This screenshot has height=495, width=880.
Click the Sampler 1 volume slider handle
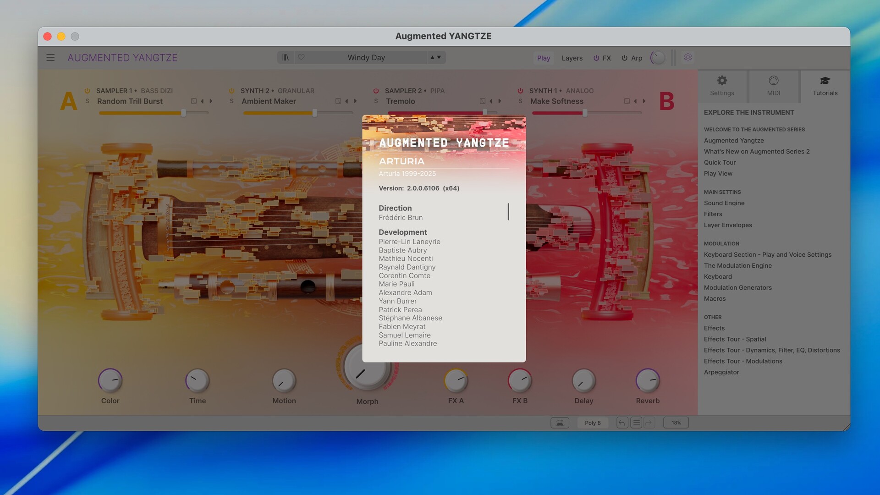[x=183, y=113]
